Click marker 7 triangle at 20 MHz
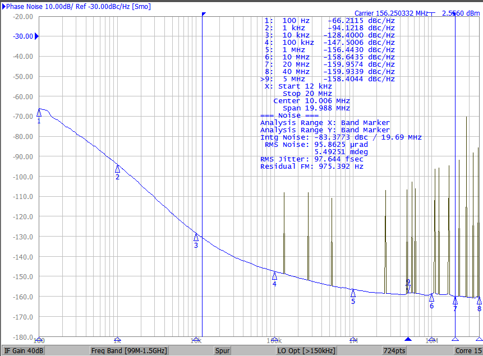Viewport: 483px width, 356px height. [x=455, y=300]
